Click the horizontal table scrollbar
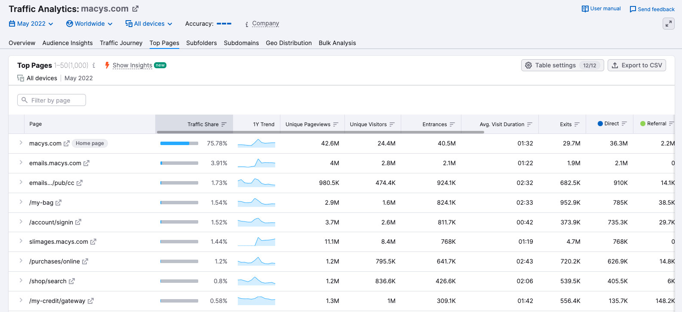Screen dimensions: 682x312 (320, 132)
